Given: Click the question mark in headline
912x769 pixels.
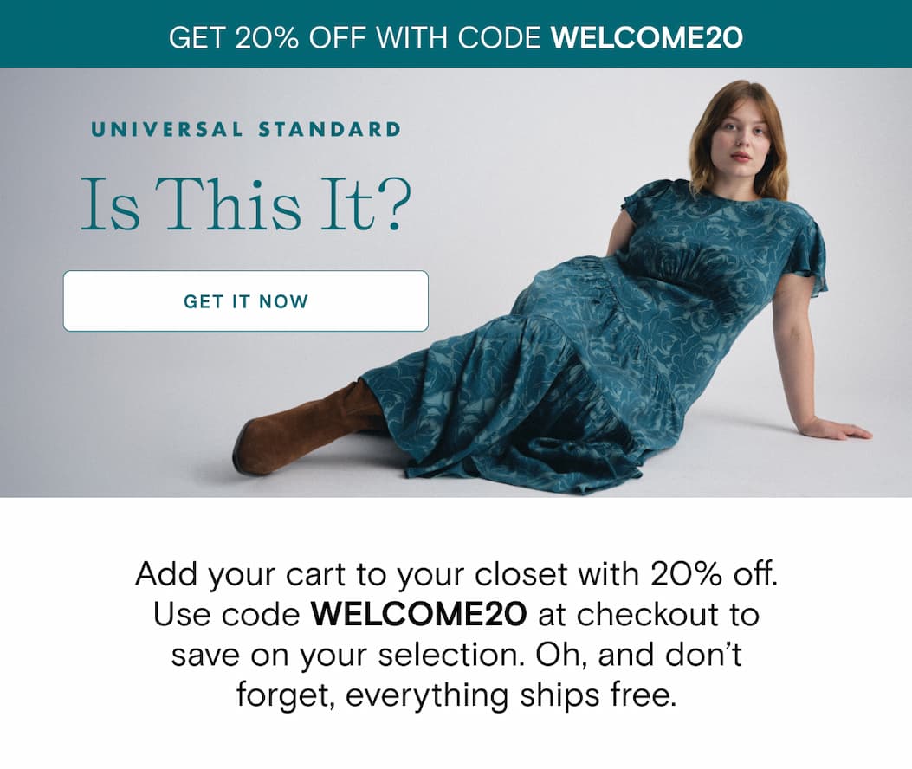Looking at the screenshot, I should coord(394,204).
